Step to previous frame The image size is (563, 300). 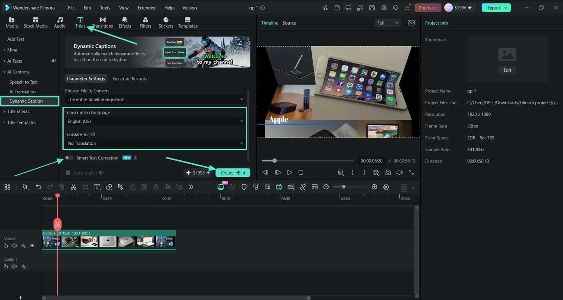click(x=265, y=172)
